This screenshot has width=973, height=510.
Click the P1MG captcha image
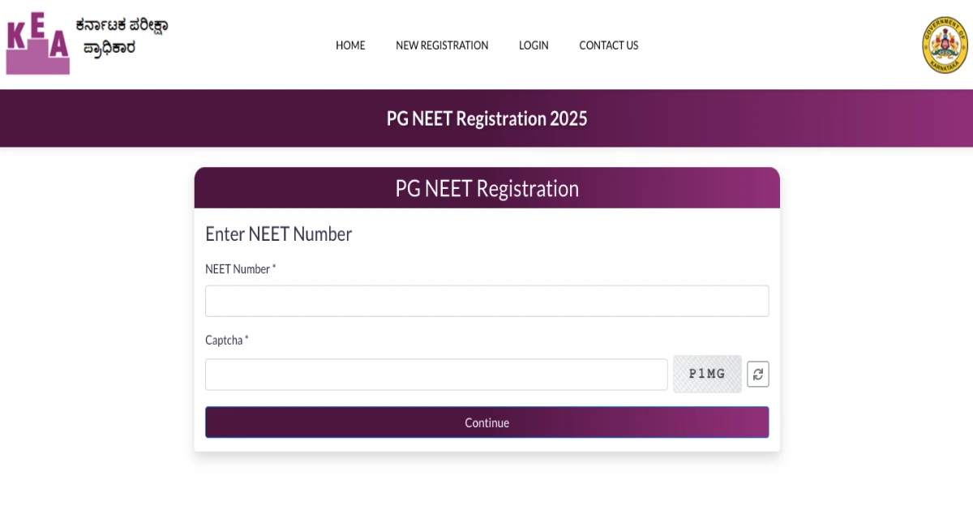coord(707,374)
